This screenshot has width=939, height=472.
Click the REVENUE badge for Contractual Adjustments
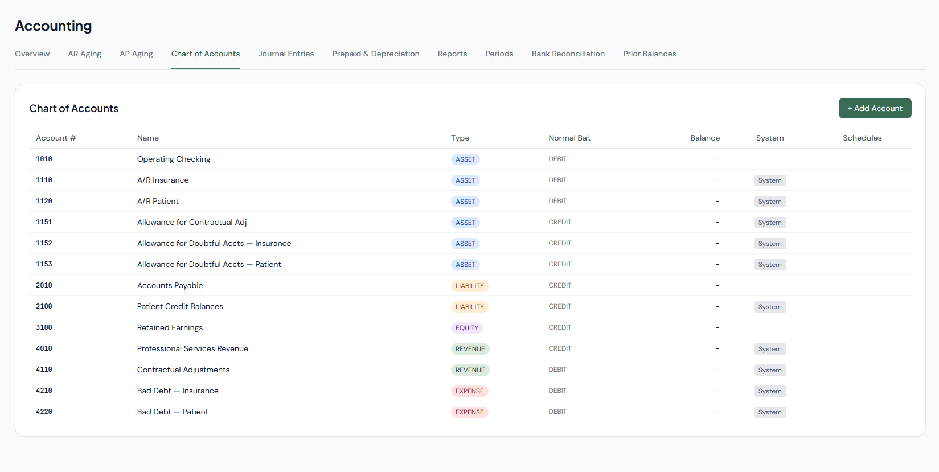click(x=470, y=370)
